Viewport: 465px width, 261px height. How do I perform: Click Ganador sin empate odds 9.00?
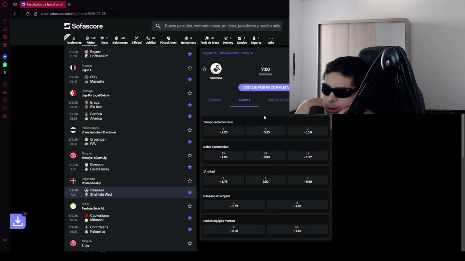(x=297, y=204)
